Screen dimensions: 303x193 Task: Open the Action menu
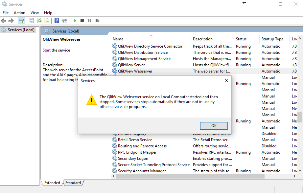point(19,13)
